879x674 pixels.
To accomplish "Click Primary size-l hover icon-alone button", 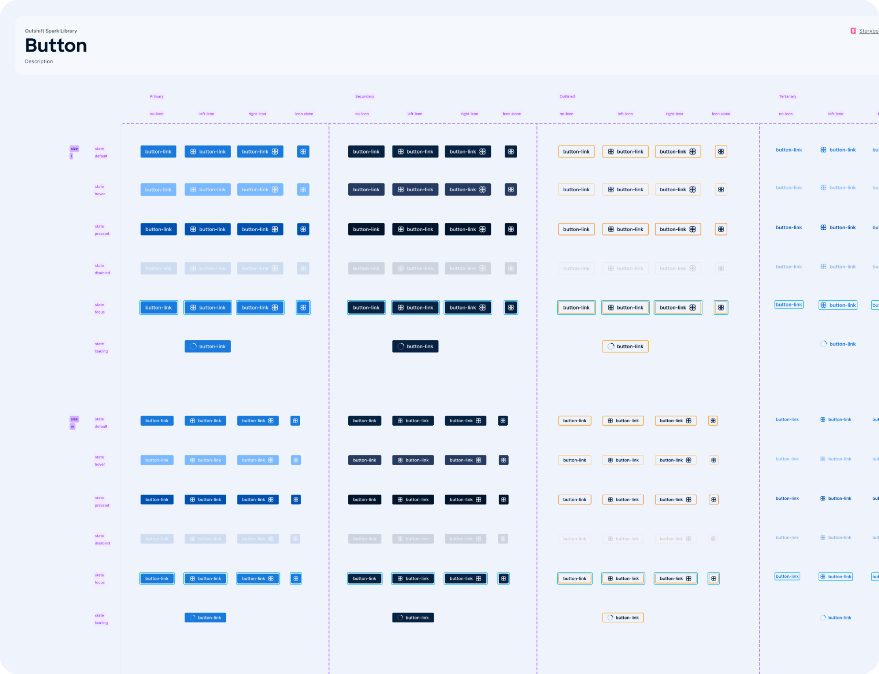I will pyautogui.click(x=303, y=189).
